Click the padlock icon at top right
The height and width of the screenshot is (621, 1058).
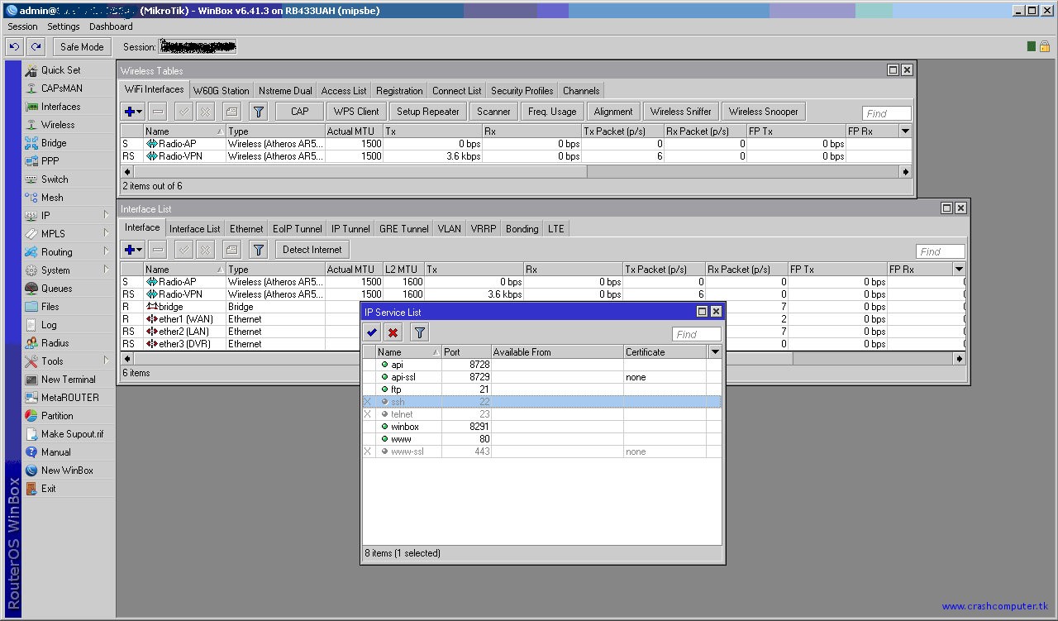(1045, 47)
